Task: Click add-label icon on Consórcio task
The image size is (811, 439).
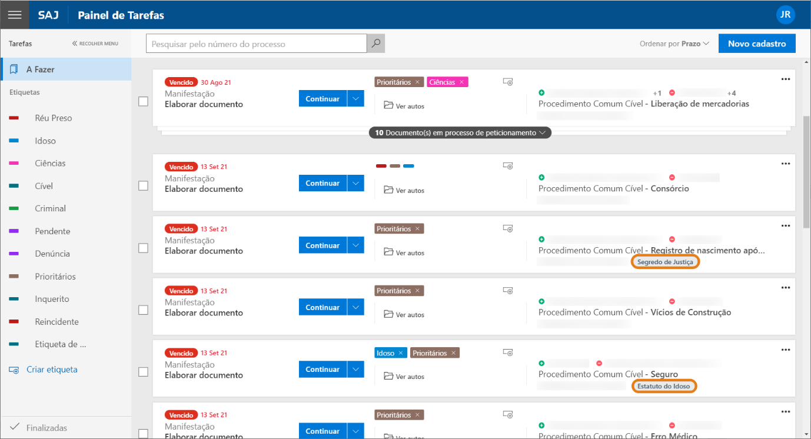Action: point(508,167)
